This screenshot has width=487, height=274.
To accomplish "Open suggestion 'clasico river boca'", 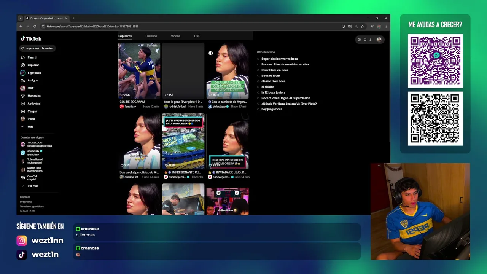I will [273, 81].
